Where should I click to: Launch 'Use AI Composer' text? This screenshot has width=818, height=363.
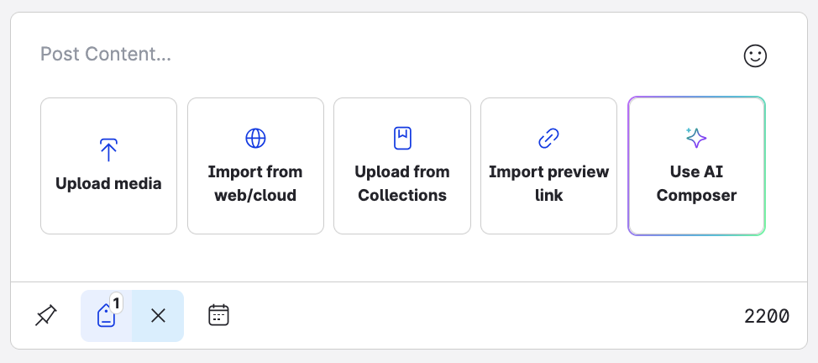pos(696,183)
